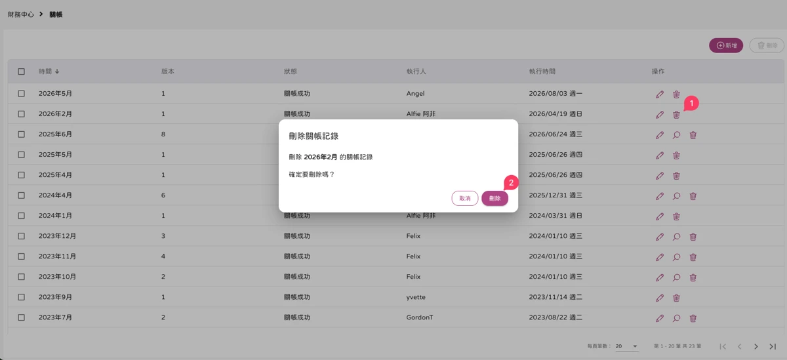Edit the 2024年4月 record
The width and height of the screenshot is (787, 360).
tap(660, 196)
